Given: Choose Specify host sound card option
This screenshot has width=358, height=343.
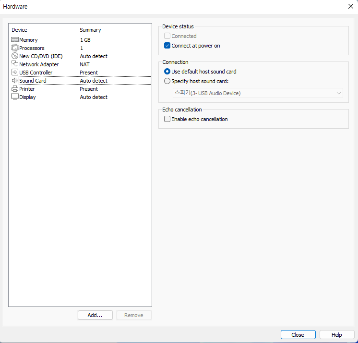Looking at the screenshot, I should click(x=167, y=81).
